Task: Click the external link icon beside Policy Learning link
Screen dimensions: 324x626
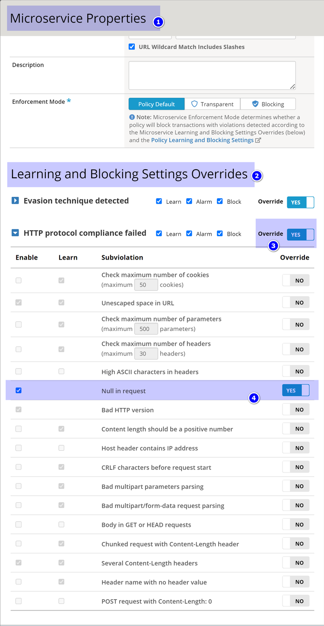Action: click(x=258, y=140)
